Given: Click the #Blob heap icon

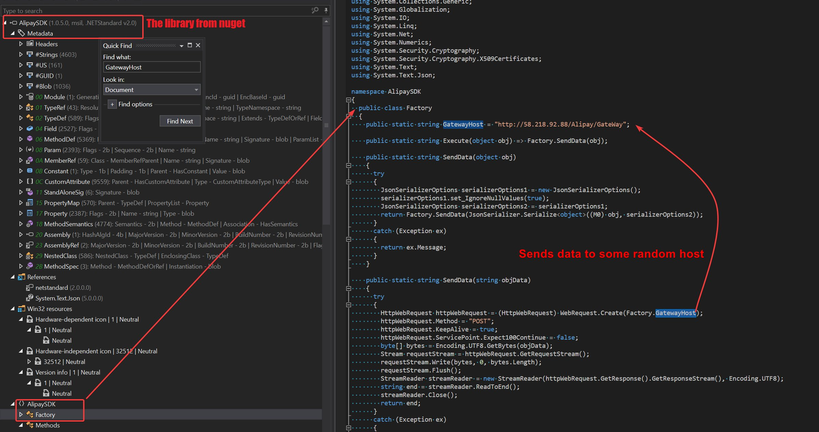Looking at the screenshot, I should (30, 86).
